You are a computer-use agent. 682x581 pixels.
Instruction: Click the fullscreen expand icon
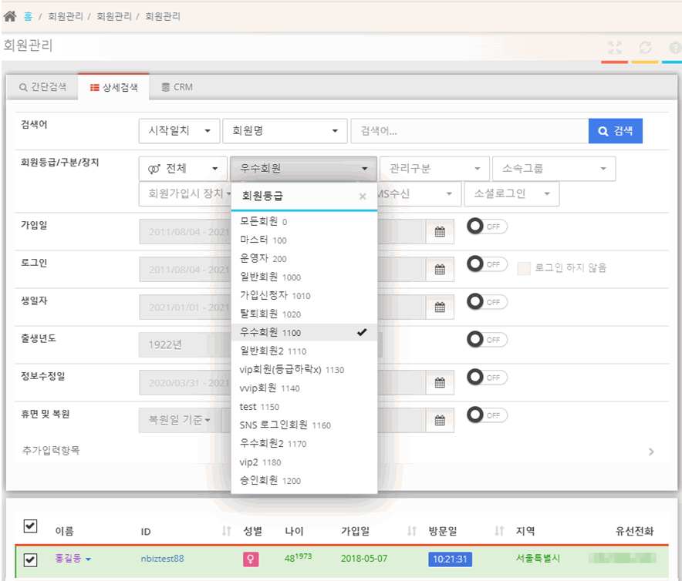point(615,47)
